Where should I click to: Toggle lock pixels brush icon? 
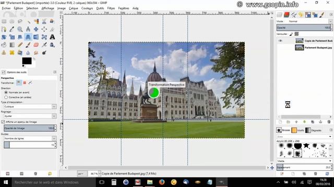[291, 34]
